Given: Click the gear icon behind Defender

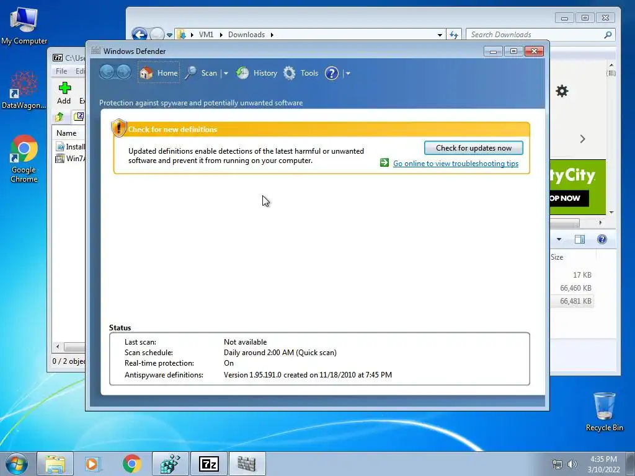Looking at the screenshot, I should (562, 90).
